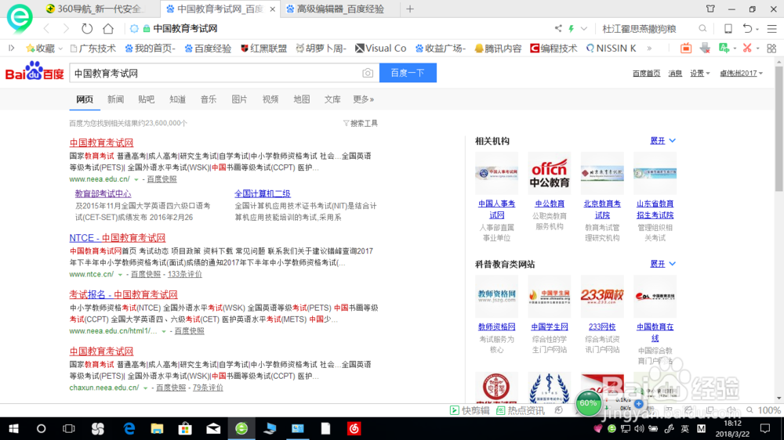Switch to the 图片 search tab
The width and height of the screenshot is (784, 440).
[239, 99]
